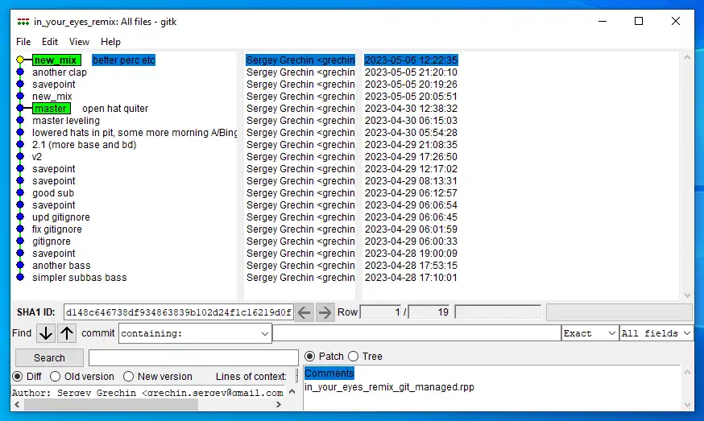Viewport: 704px width, 421px height.
Task: Select the '2.1 (more base and bd)' commit
Action: pyautogui.click(x=84, y=145)
